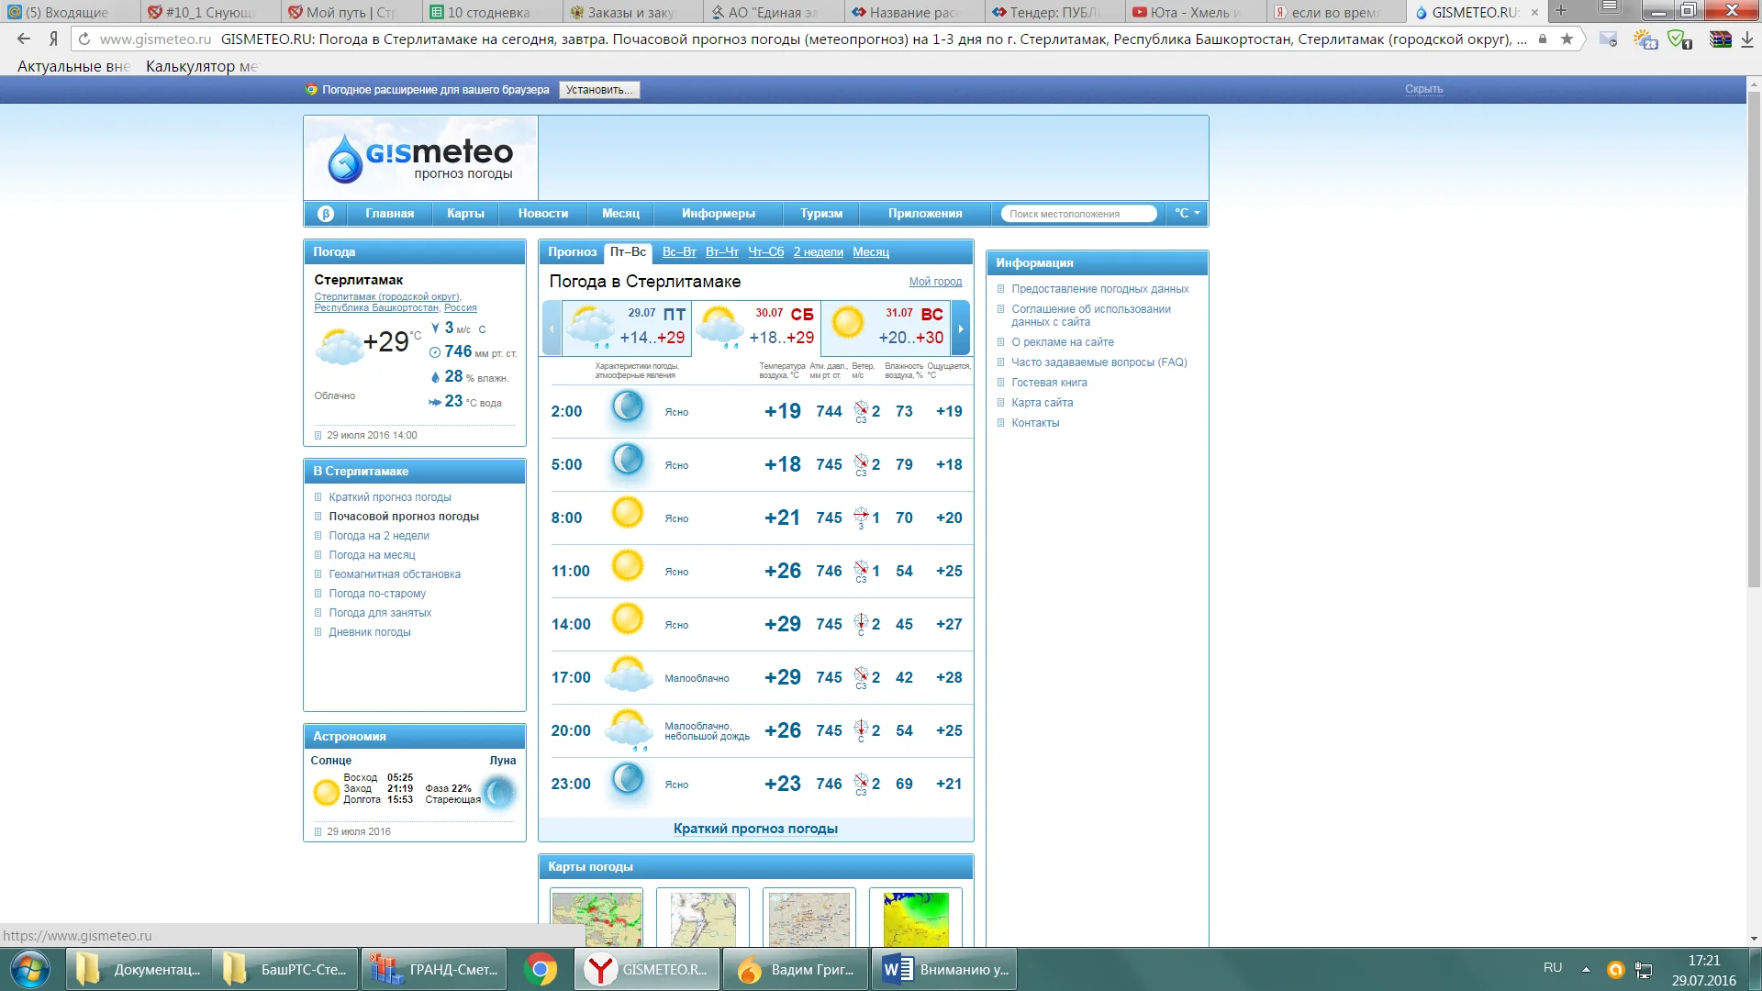Open browser downloads arrow icon
The height and width of the screenshot is (991, 1762).
pyautogui.click(x=1746, y=39)
